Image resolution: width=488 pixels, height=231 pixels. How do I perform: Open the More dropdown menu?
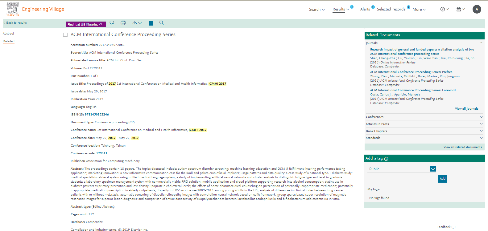pyautogui.click(x=419, y=10)
